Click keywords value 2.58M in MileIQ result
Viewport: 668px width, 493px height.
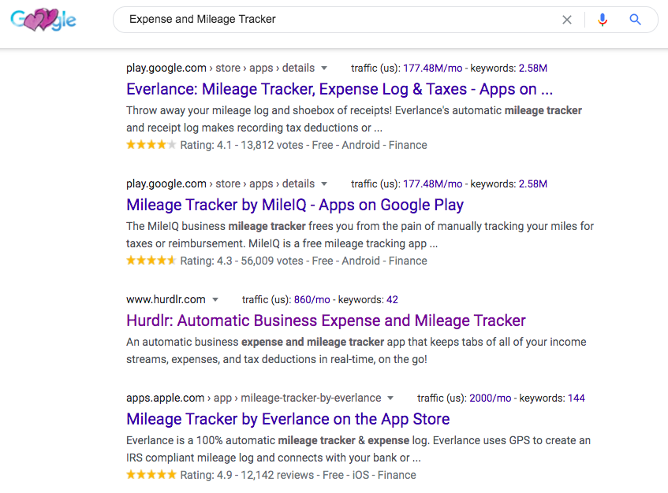tap(532, 183)
